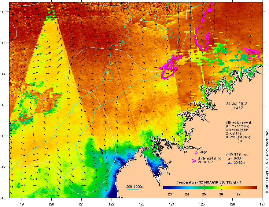Screen dimensions: 269x207
Task: Click the Argo float marker near longitude 119
Action: tap(12, 96)
